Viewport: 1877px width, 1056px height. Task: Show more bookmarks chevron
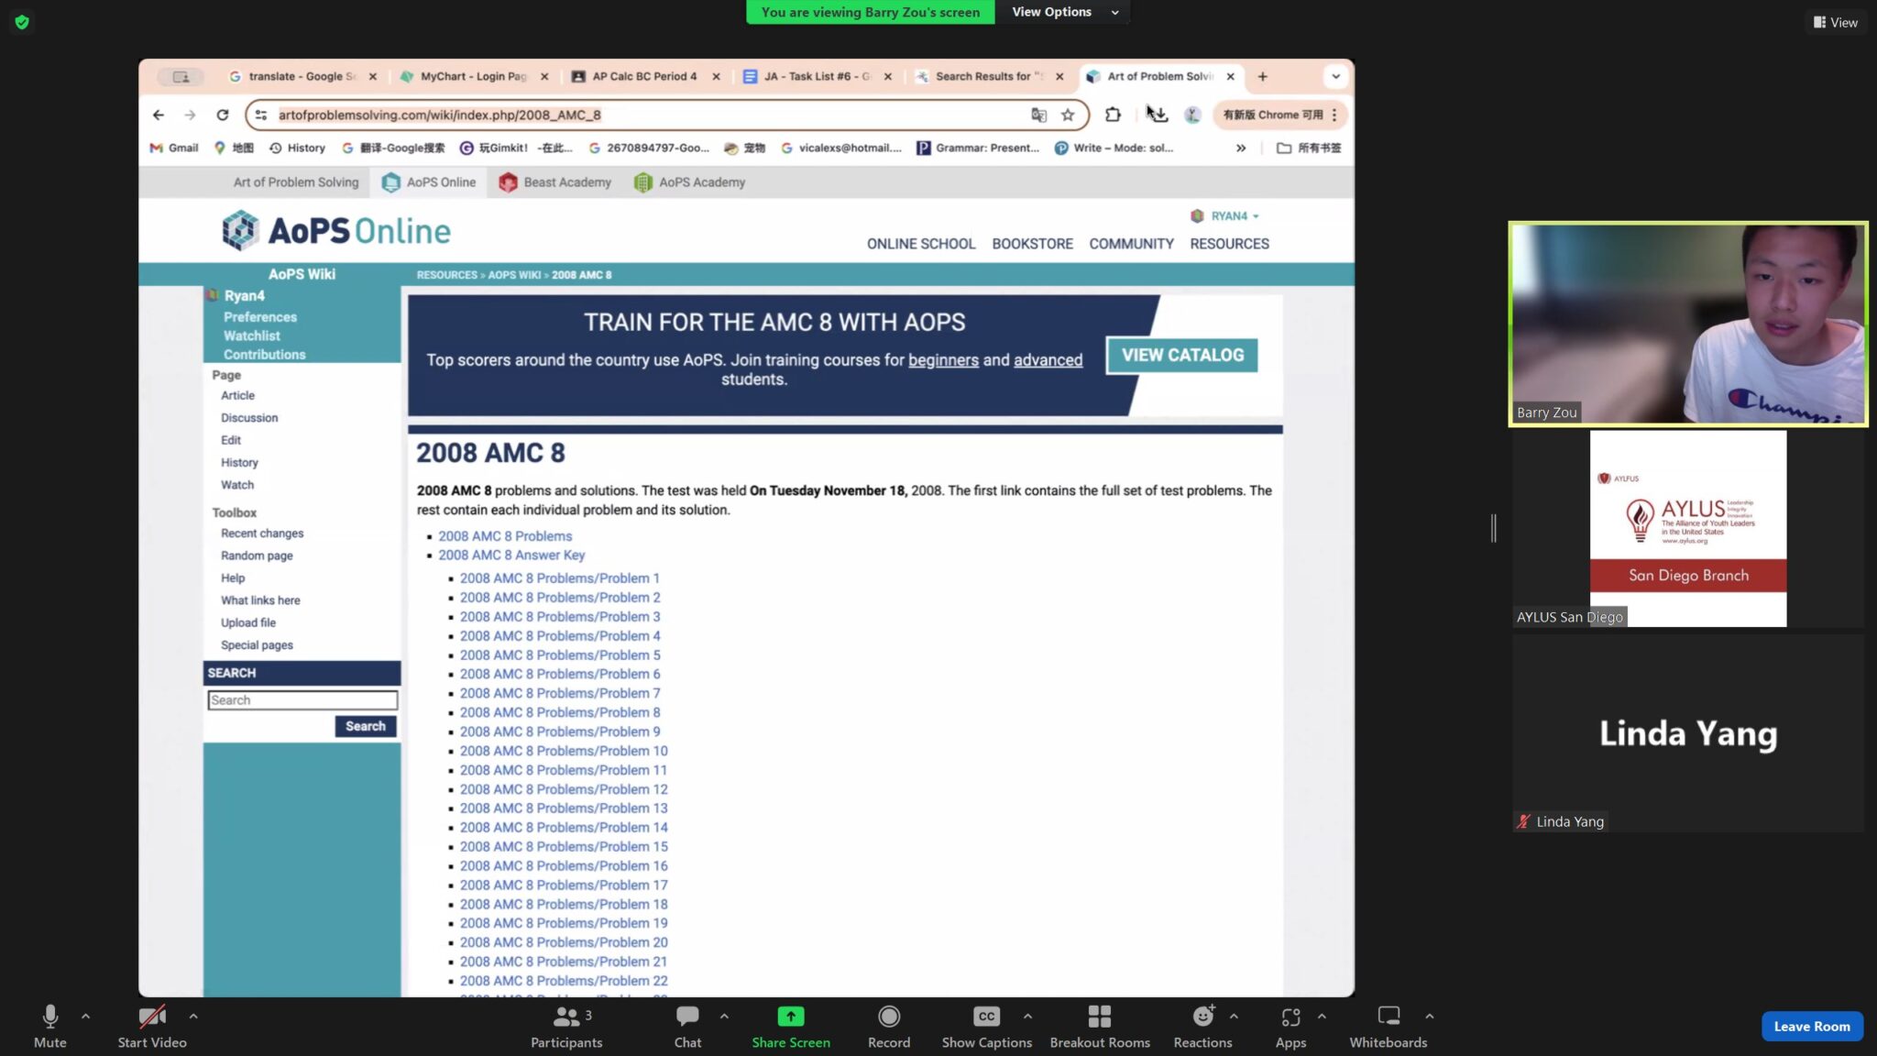point(1241,148)
